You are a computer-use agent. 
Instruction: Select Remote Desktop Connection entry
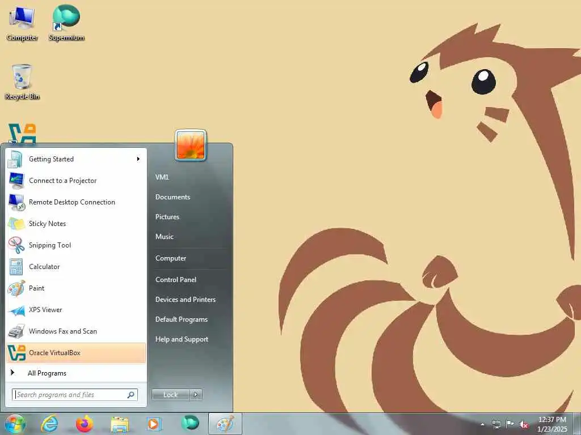point(76,202)
